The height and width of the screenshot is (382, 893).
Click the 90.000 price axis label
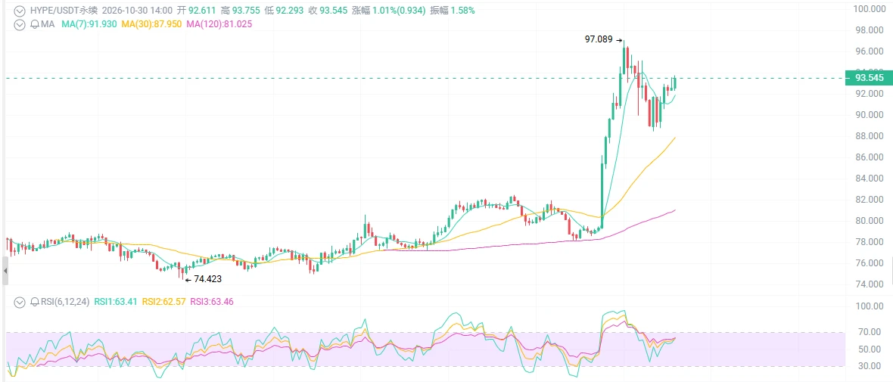click(x=869, y=114)
